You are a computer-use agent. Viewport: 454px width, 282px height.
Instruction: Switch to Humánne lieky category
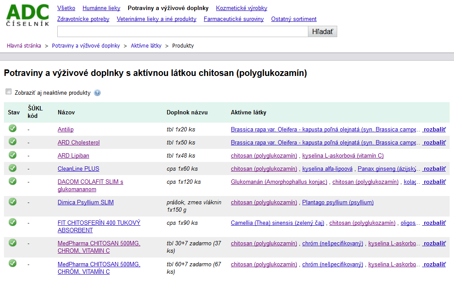101,8
